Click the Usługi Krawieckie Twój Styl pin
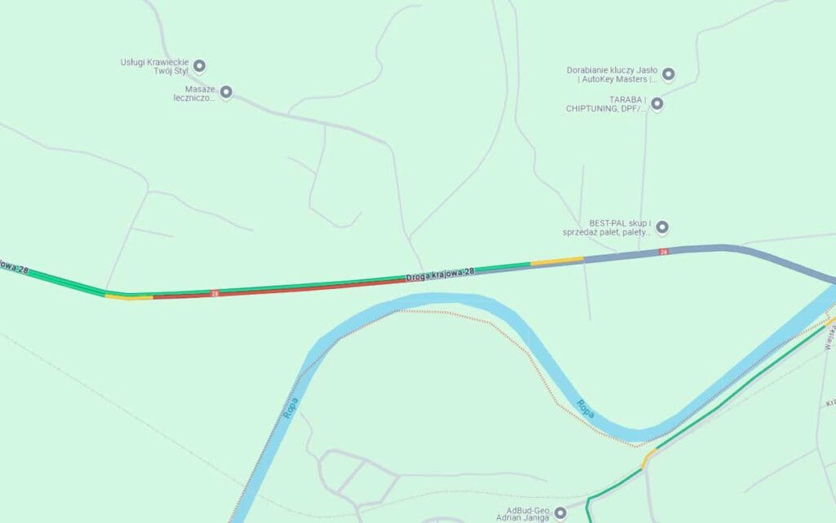 (x=199, y=66)
